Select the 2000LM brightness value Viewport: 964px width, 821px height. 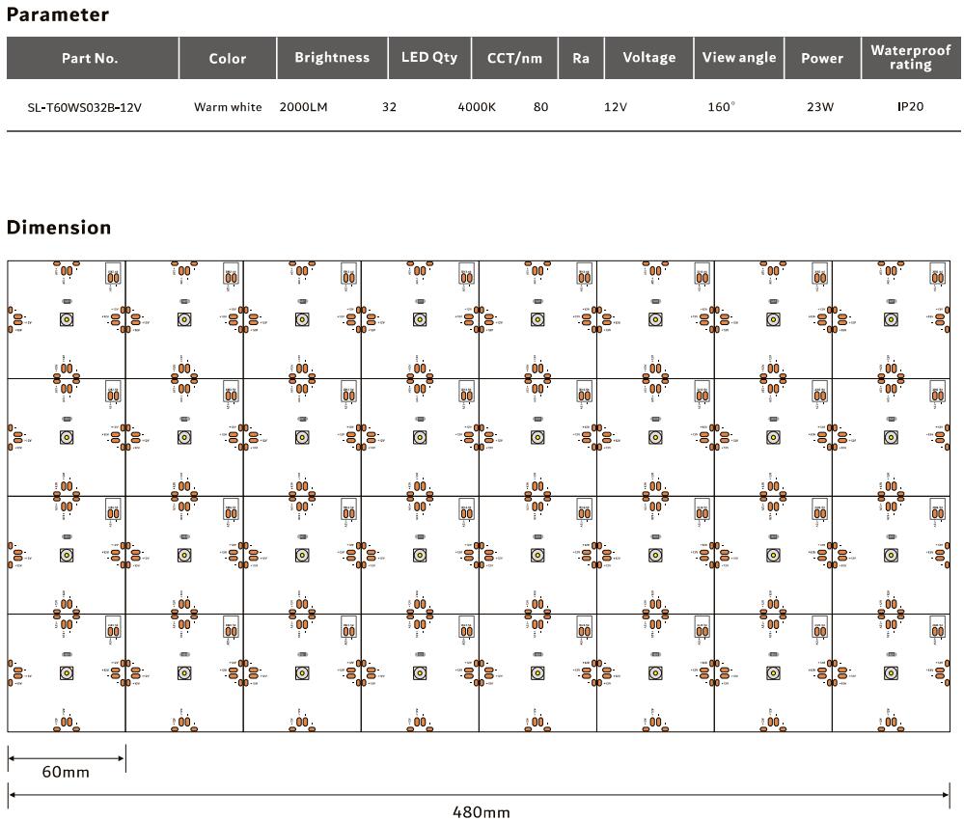click(x=303, y=107)
